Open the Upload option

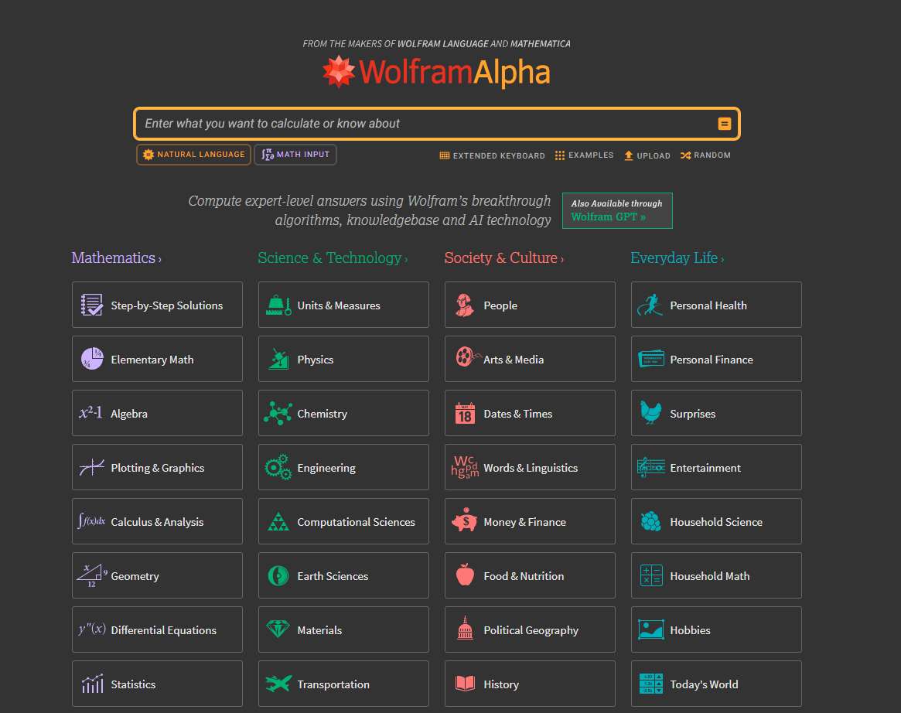pos(647,155)
